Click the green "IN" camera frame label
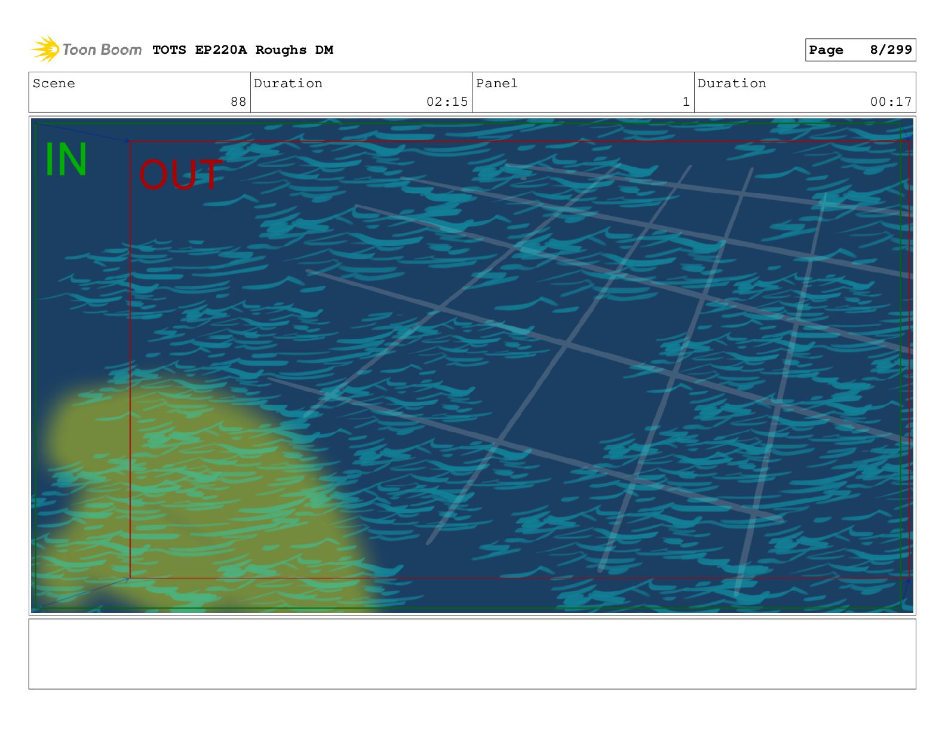Image resolution: width=945 pixels, height=732 pixels. point(66,160)
